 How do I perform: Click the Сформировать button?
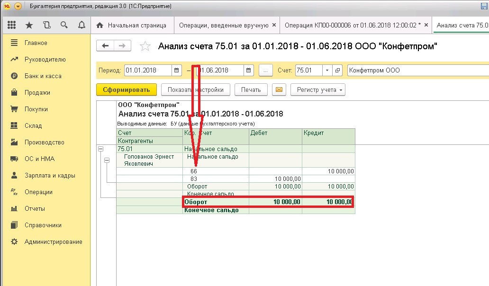127,89
